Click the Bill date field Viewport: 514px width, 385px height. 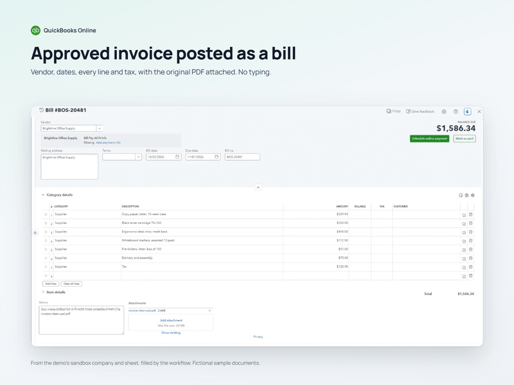tap(164, 157)
